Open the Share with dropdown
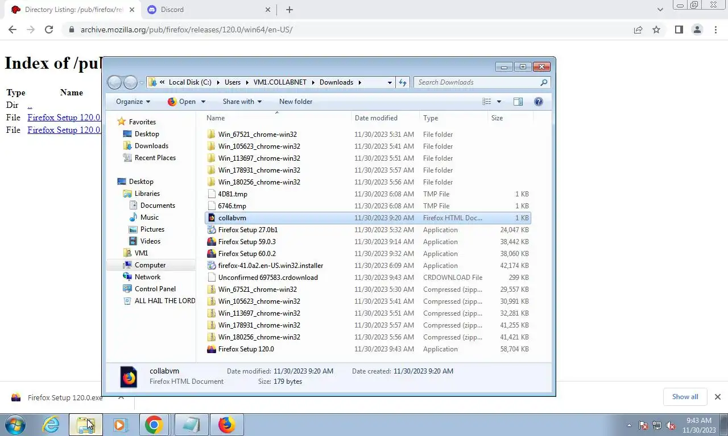This screenshot has height=436, width=728. pyautogui.click(x=242, y=102)
